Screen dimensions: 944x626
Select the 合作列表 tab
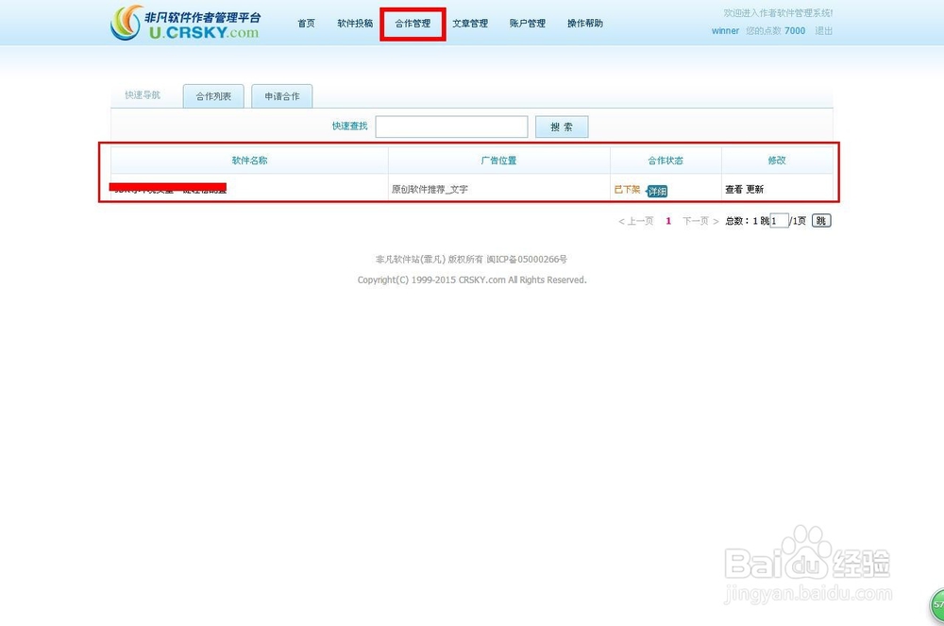tap(212, 95)
